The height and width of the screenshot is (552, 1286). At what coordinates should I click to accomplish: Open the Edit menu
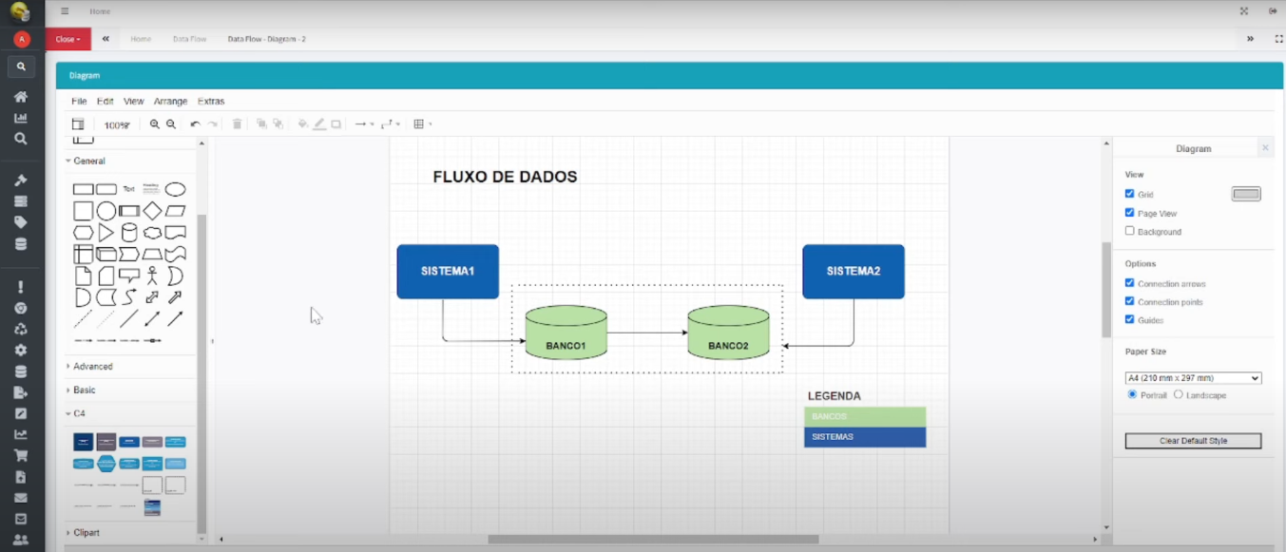(105, 101)
